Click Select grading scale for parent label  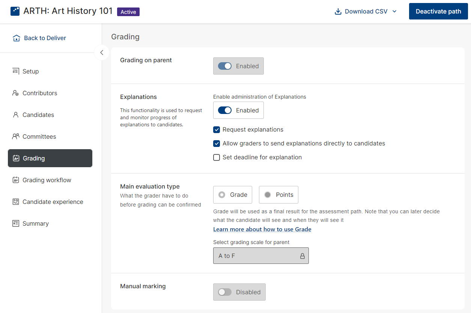[x=251, y=242]
